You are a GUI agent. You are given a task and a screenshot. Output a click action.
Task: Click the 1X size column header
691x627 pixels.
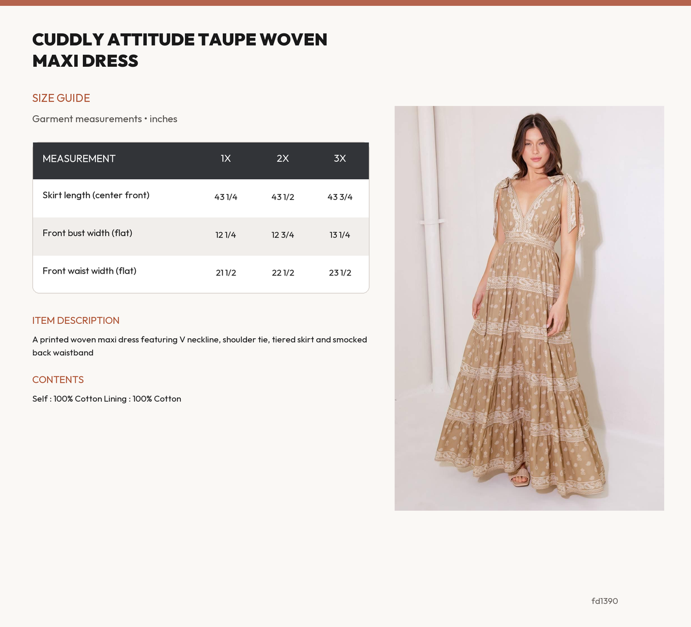click(x=226, y=158)
